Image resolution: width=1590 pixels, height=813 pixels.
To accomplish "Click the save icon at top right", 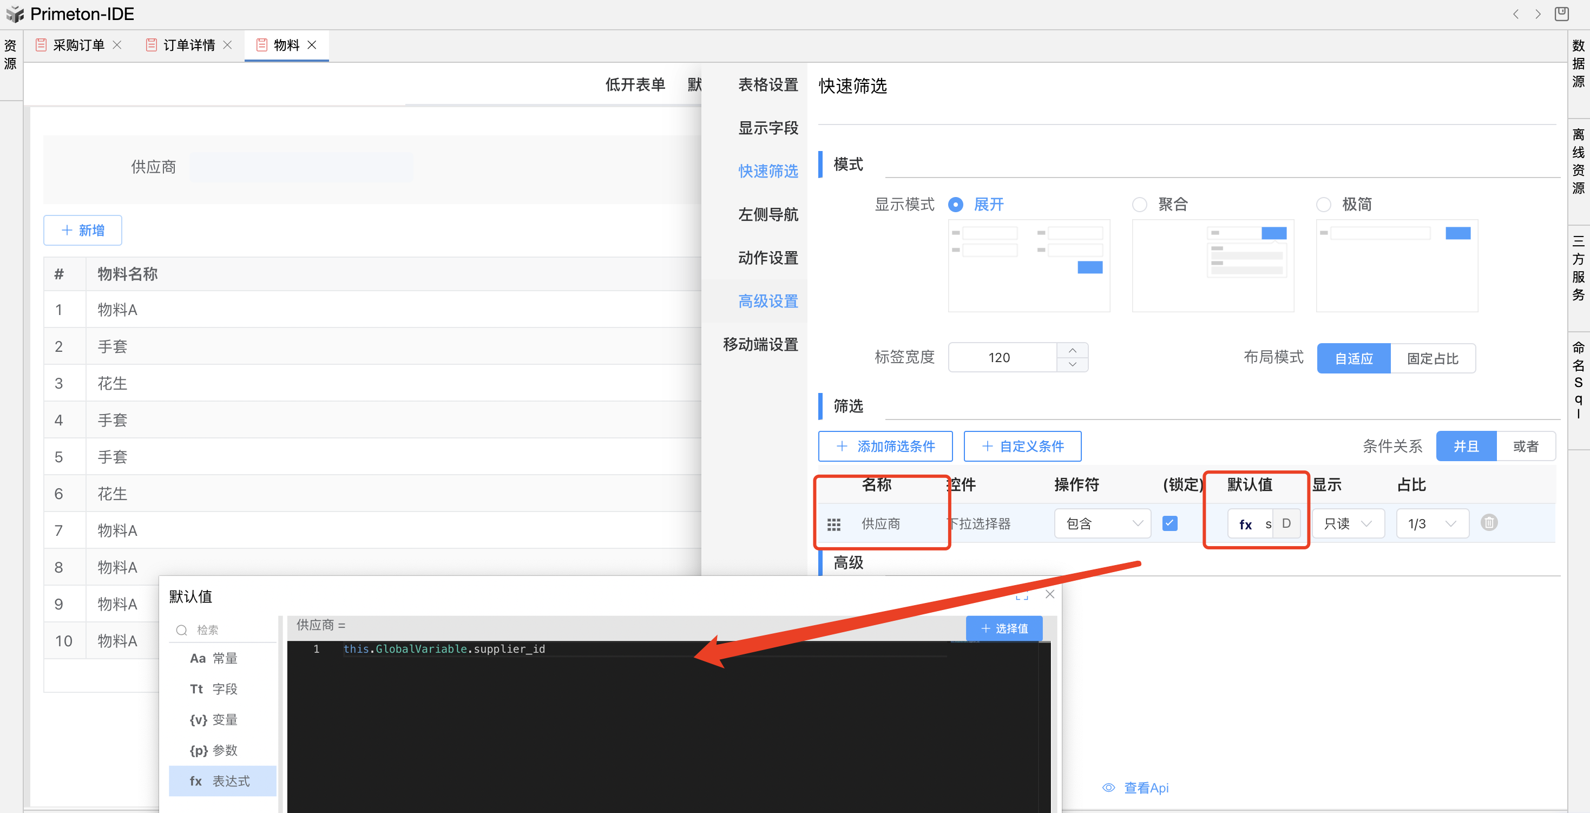I will [x=1561, y=14].
